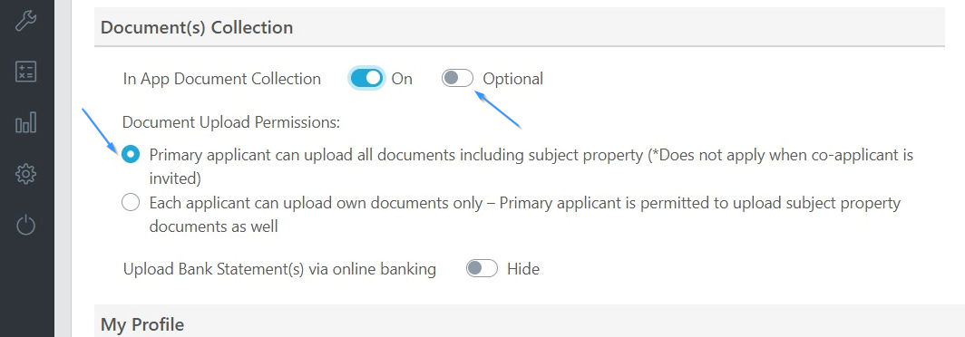The width and height of the screenshot is (965, 337).
Task: Click the Primary applicant option description text
Action: [531, 167]
